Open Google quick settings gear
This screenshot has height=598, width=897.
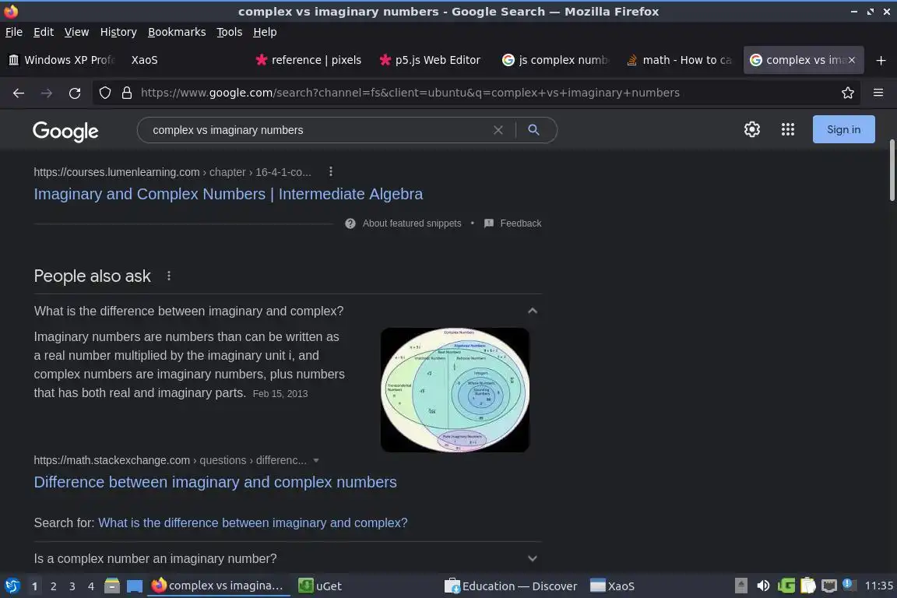(751, 129)
